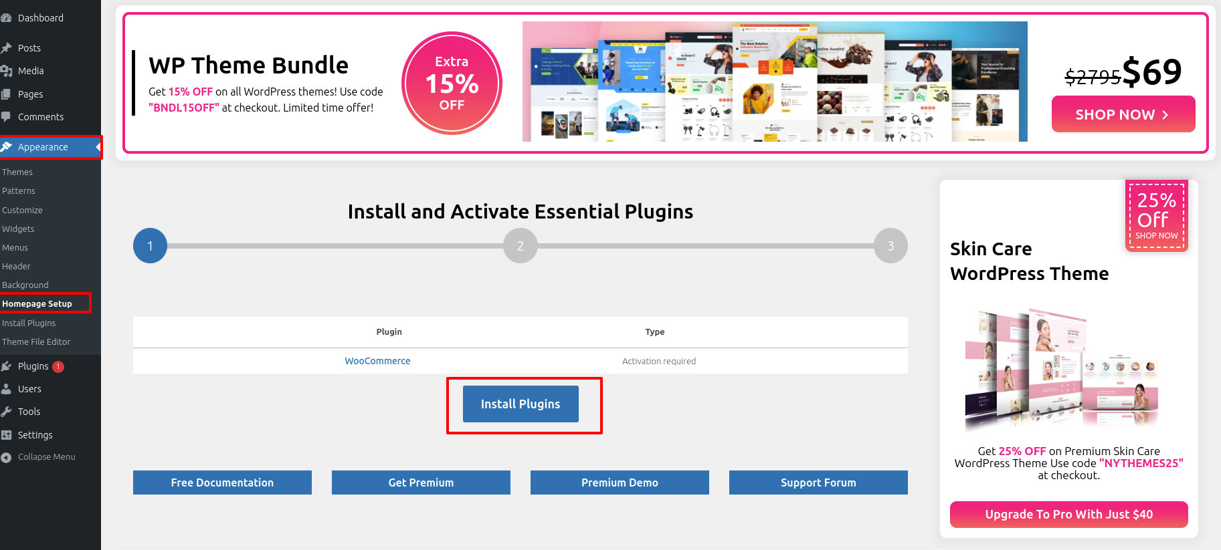
Task: Collapse the admin menu sidebar
Action: [46, 457]
